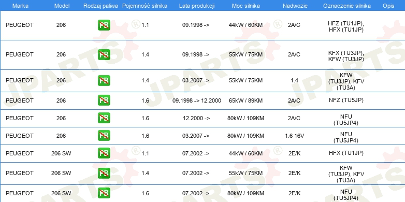Click the Rodzaj paliwa column header
Image resolution: width=405 pixels, height=202 pixels.
pyautogui.click(x=101, y=6)
